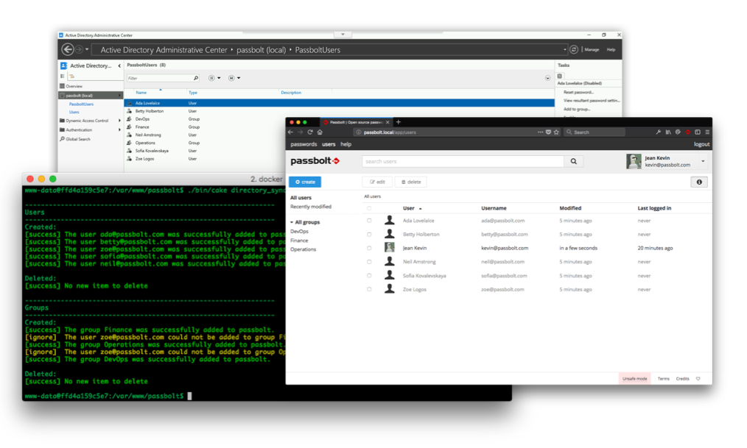Click the delete button in passbolt
Image resolution: width=747 pixels, height=448 pixels.
pos(410,182)
